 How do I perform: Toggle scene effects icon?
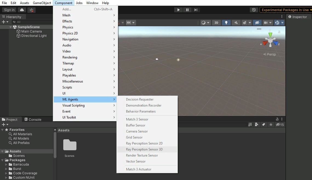pos(245,23)
